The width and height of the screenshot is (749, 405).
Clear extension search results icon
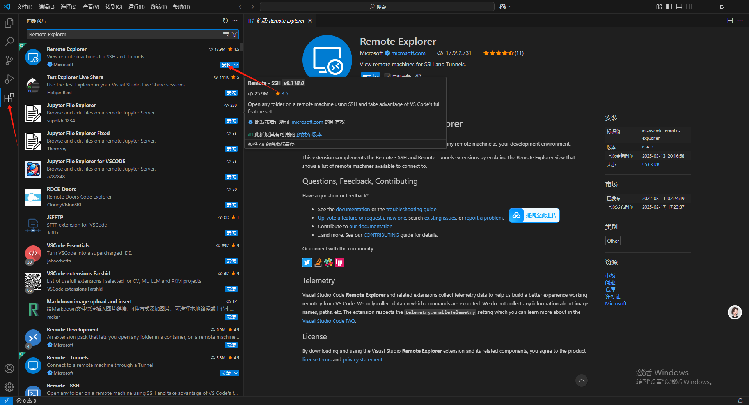pyautogui.click(x=225, y=34)
